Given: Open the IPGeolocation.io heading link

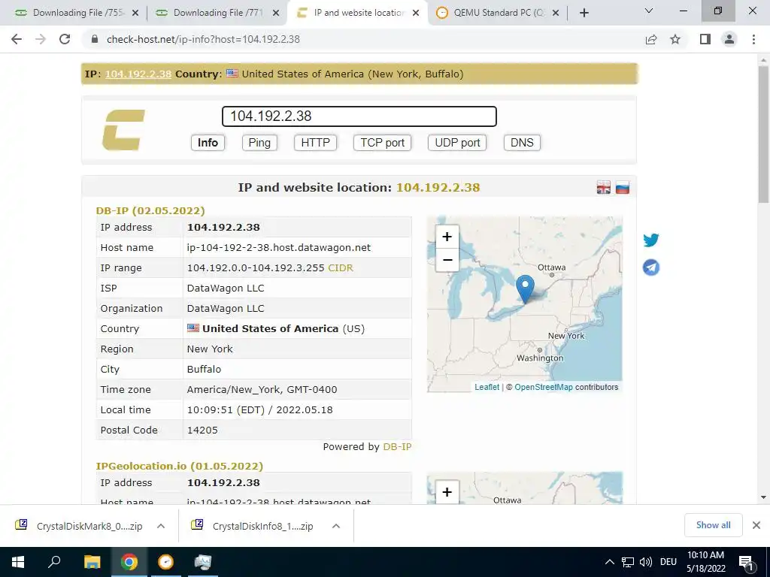Looking at the screenshot, I should 179,466.
